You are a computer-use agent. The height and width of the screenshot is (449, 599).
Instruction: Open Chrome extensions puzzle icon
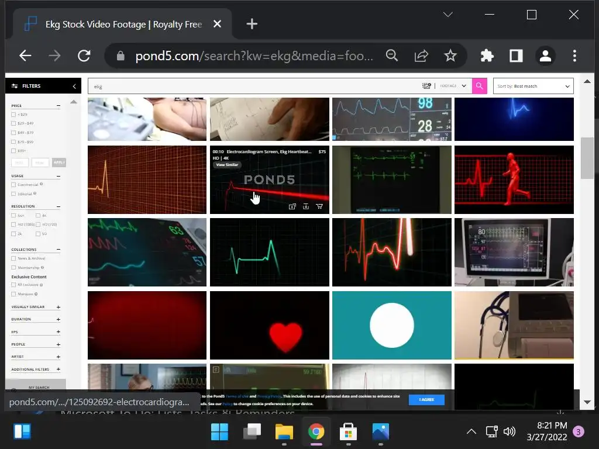(487, 56)
